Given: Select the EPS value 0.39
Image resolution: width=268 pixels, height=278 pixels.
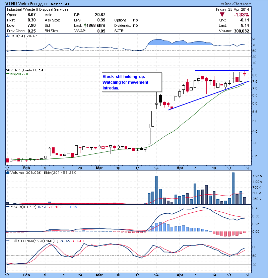Looking at the screenshot, I should tap(101, 20).
